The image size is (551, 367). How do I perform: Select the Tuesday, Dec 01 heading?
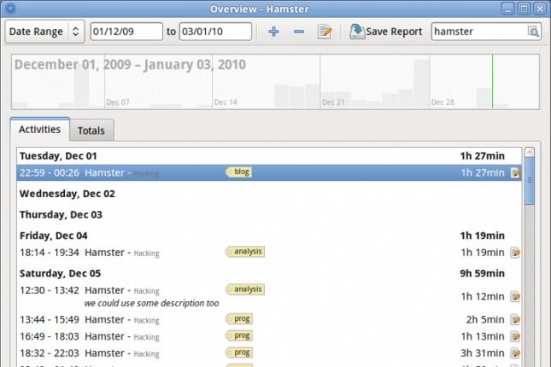pyautogui.click(x=58, y=156)
